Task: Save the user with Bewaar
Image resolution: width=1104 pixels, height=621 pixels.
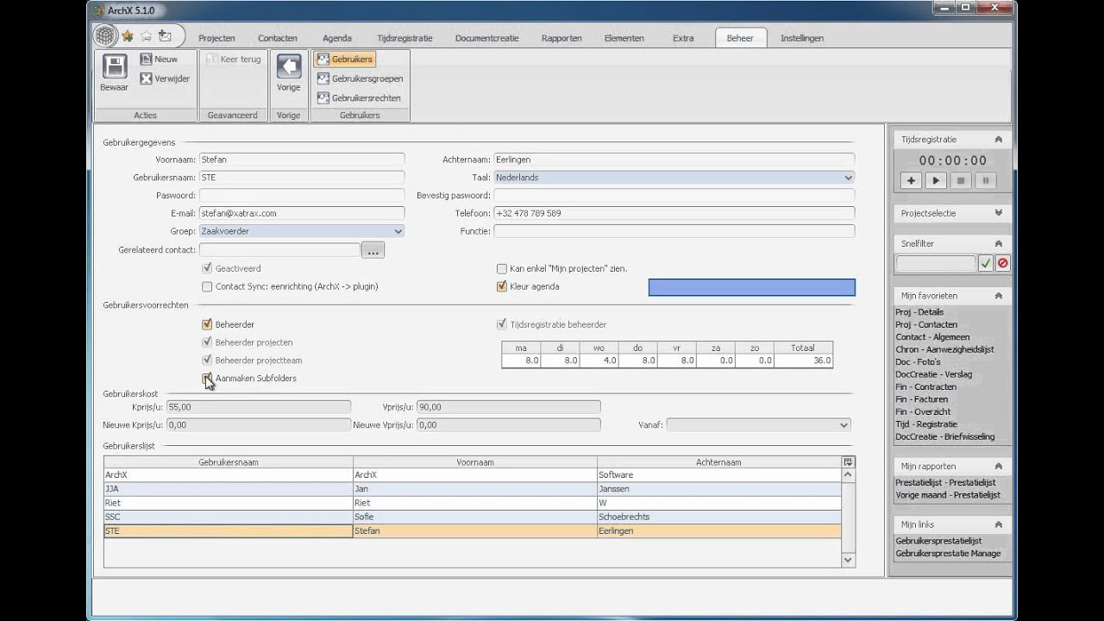Action: (114, 73)
